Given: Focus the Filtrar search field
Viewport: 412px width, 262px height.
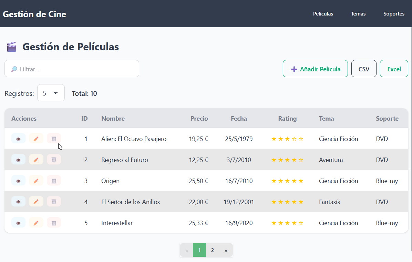Looking at the screenshot, I should pos(72,69).
